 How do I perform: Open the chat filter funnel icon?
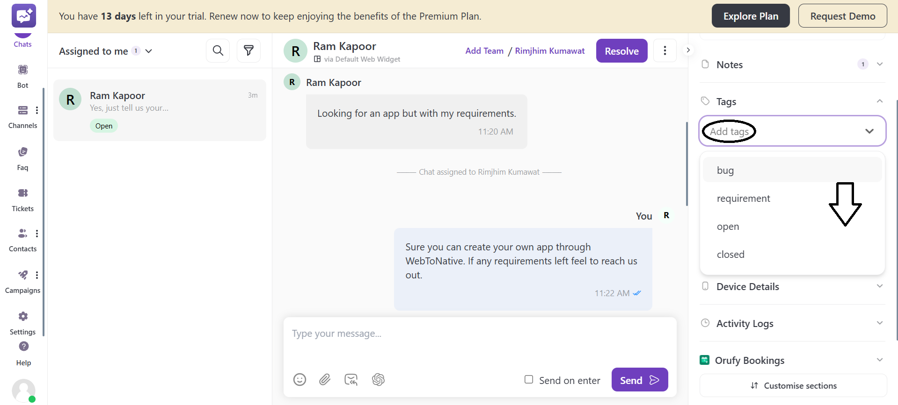248,50
